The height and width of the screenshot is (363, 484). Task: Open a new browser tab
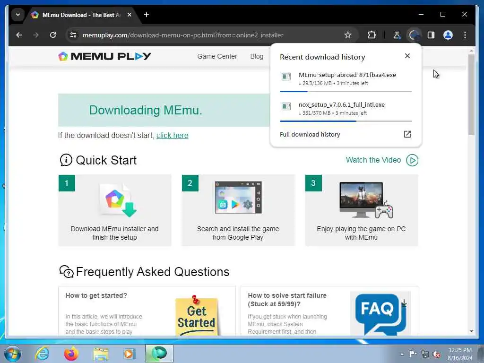(147, 15)
